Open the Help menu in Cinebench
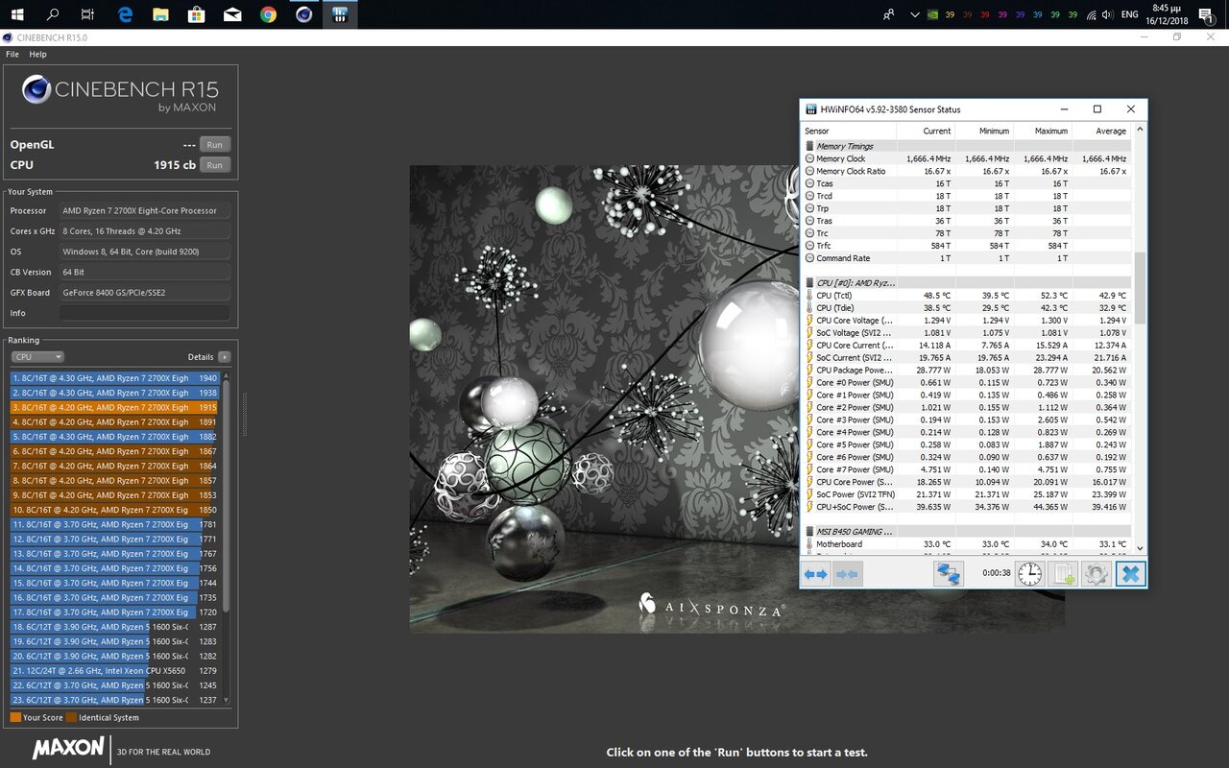This screenshot has width=1229, height=768. [x=37, y=55]
